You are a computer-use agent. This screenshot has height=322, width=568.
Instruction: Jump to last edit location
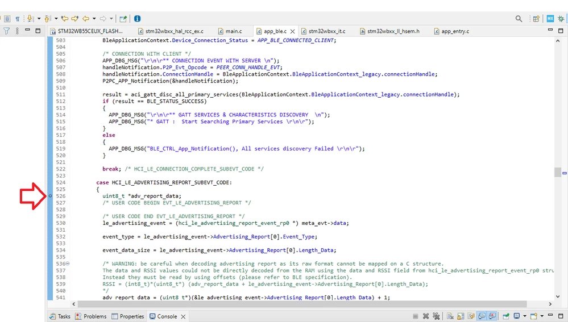[65, 18]
